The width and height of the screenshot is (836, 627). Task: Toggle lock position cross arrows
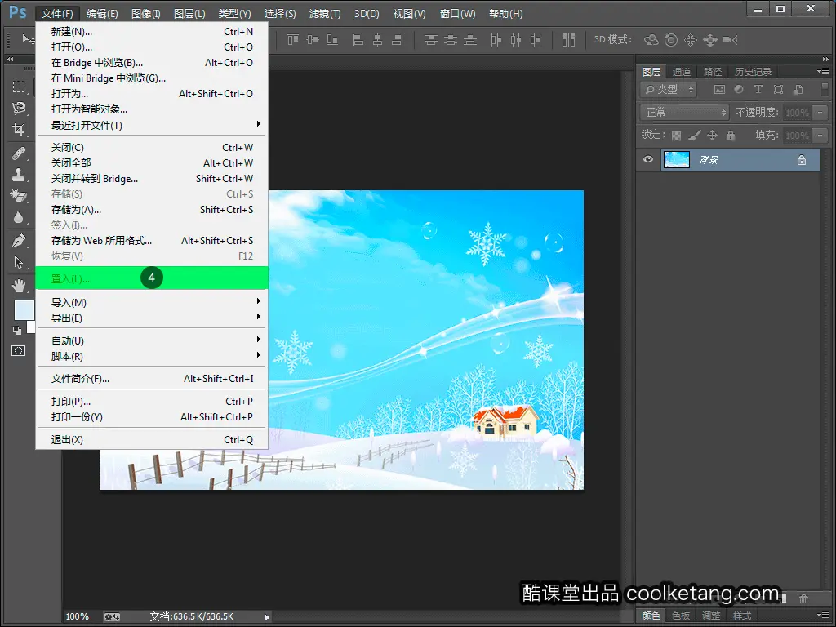coord(712,136)
